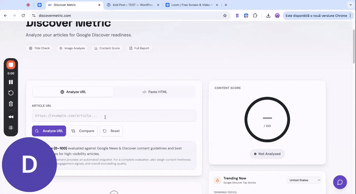Bookmark this page with star icon

coord(225,15)
